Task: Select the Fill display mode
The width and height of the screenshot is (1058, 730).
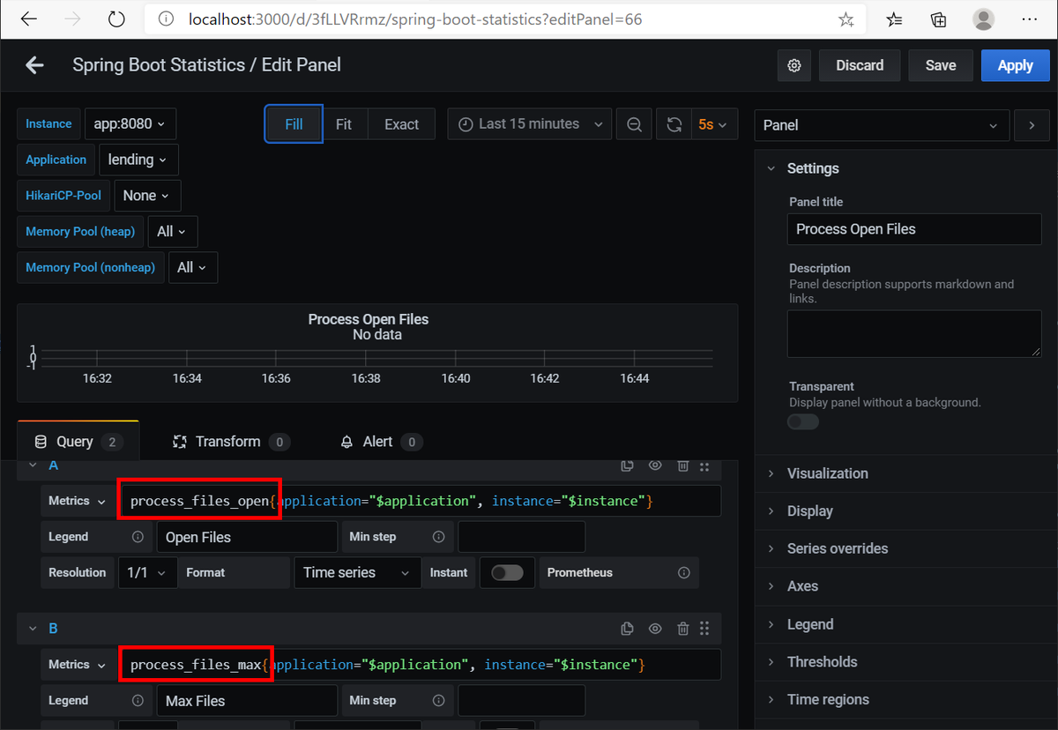Action: coord(294,124)
